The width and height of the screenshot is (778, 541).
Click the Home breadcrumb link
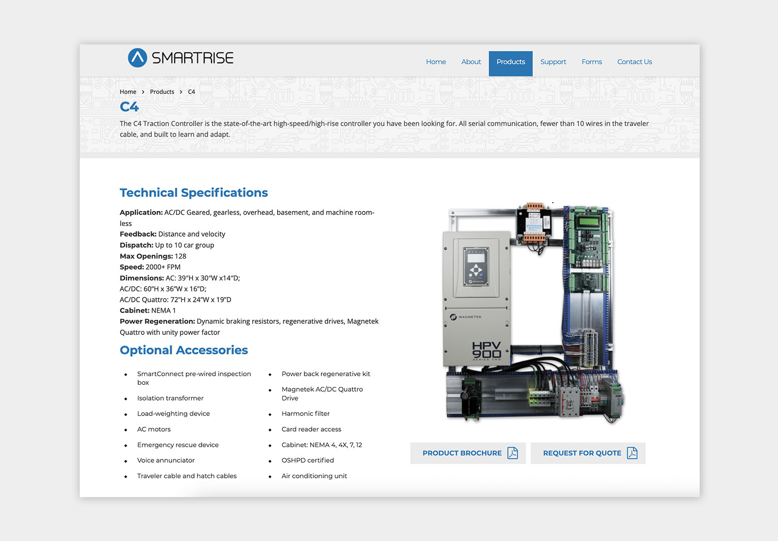128,92
